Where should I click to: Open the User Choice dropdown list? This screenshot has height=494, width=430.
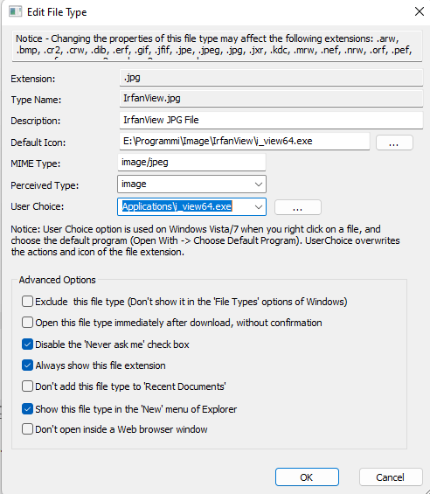tap(259, 207)
